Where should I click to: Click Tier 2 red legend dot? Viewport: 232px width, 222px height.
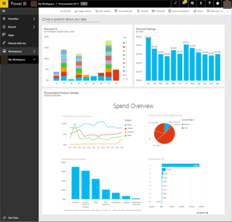[x=124, y=47]
